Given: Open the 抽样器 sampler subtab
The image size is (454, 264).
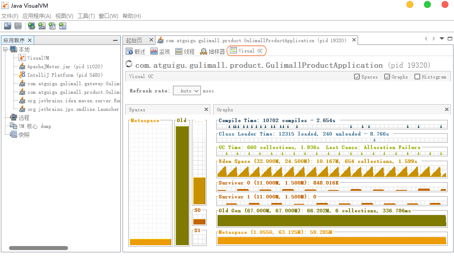Looking at the screenshot, I should [212, 51].
